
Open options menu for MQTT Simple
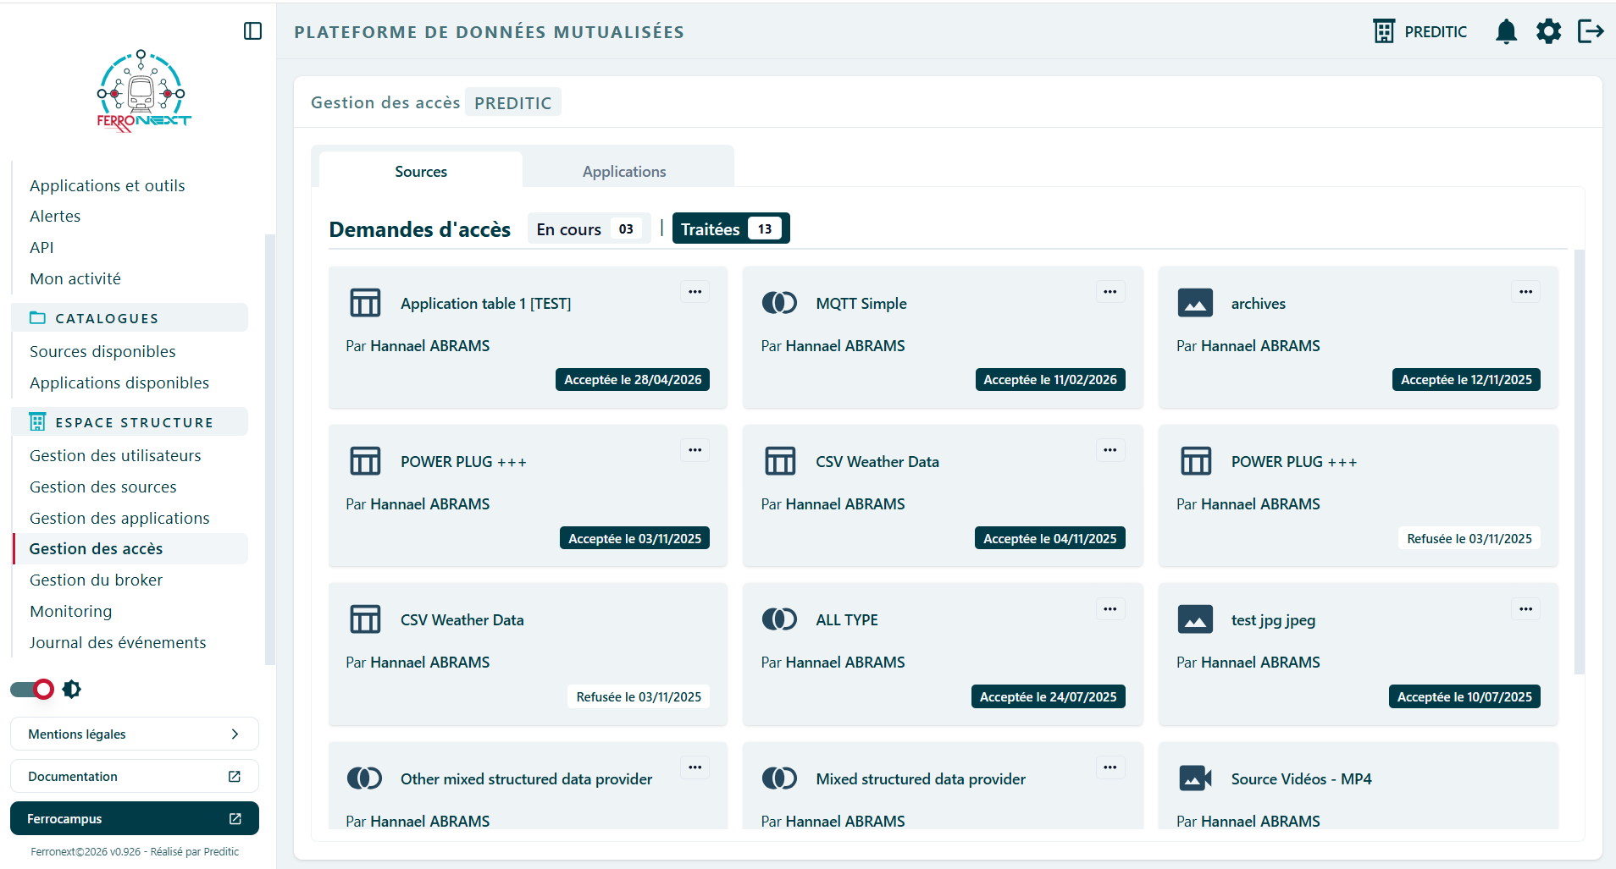(1110, 292)
